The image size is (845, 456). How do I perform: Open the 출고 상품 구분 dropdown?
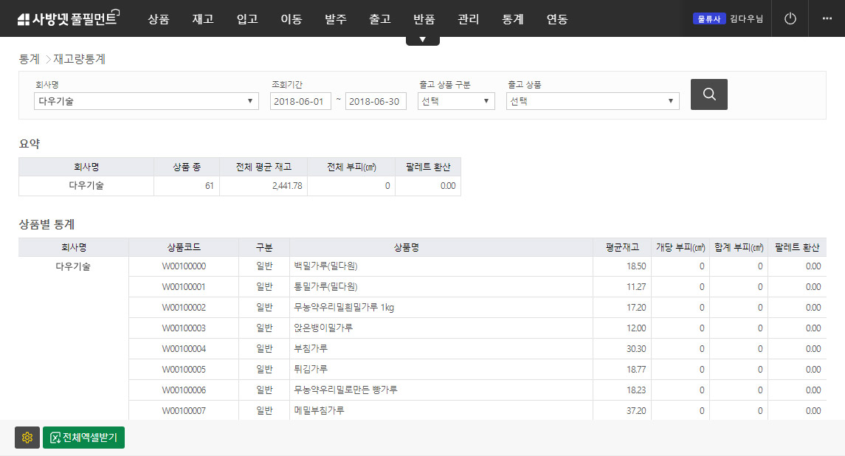pos(455,101)
